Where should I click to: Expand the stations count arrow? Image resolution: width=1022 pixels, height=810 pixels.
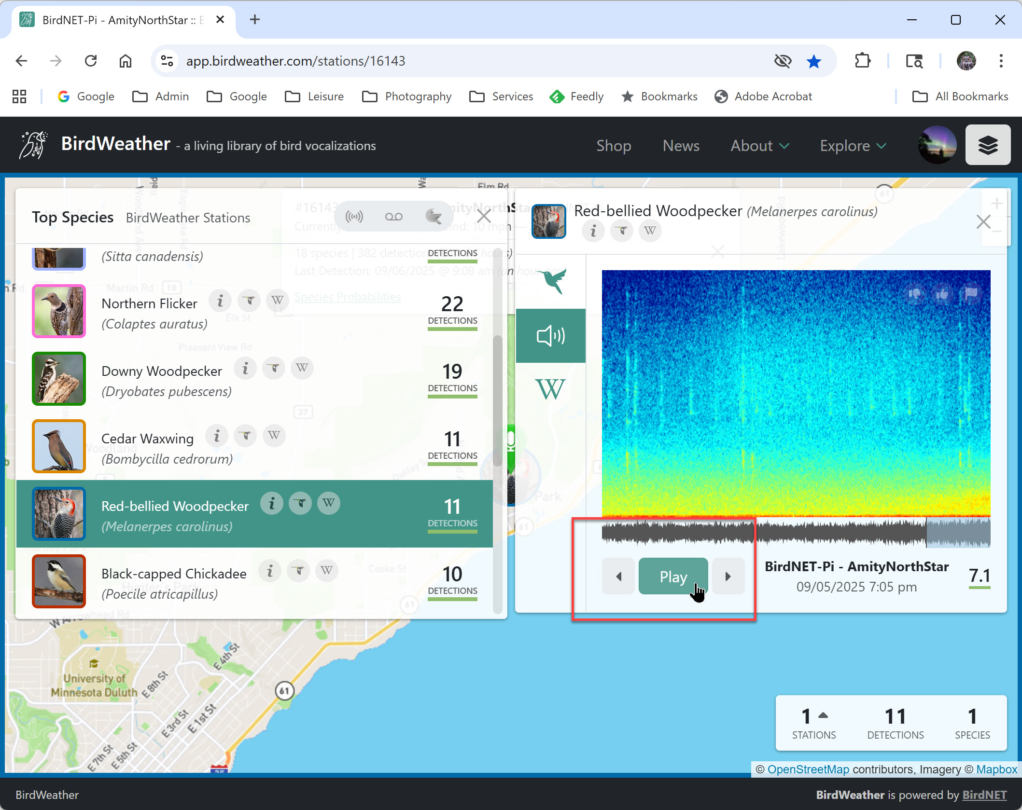point(823,716)
